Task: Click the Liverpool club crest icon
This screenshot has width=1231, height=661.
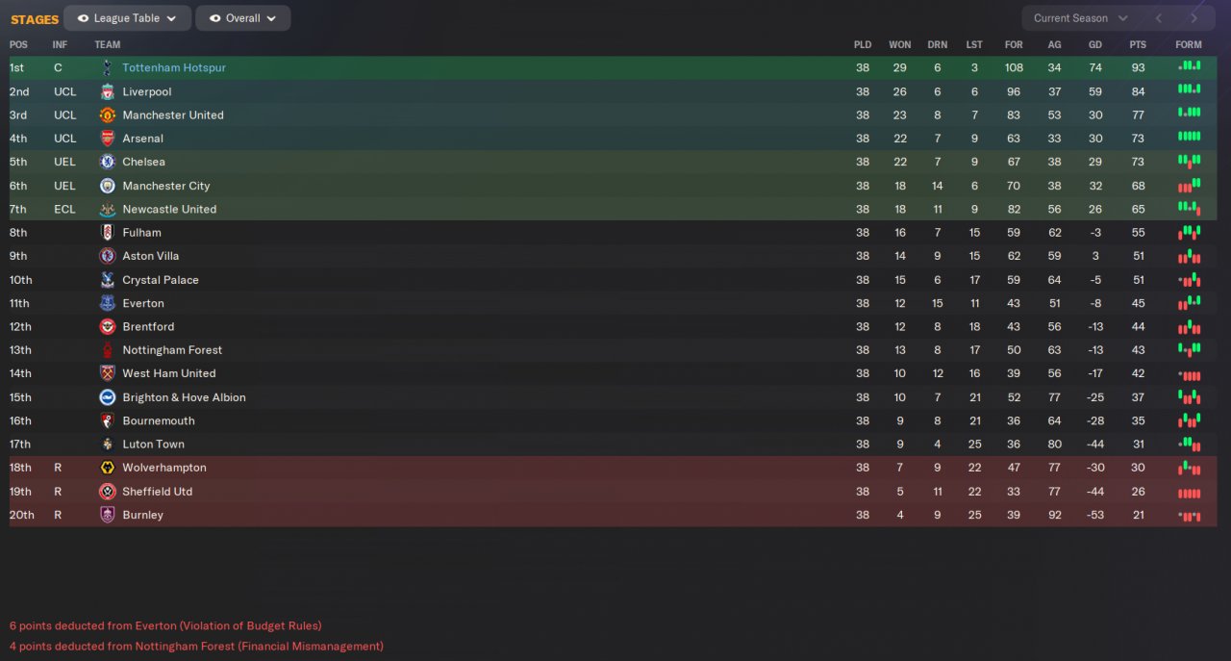Action: pos(107,91)
